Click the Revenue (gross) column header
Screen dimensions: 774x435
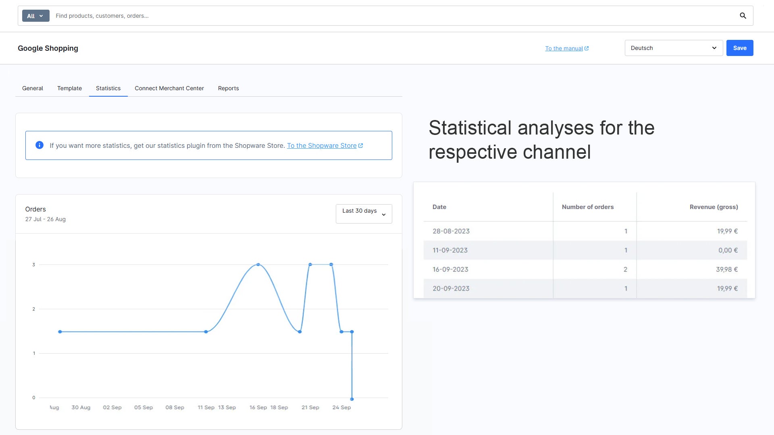click(714, 207)
